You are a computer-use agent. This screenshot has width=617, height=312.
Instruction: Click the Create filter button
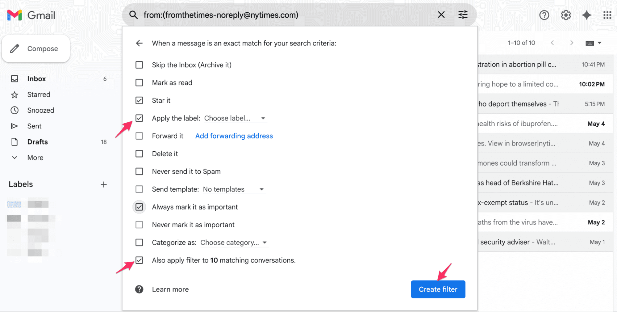(438, 289)
